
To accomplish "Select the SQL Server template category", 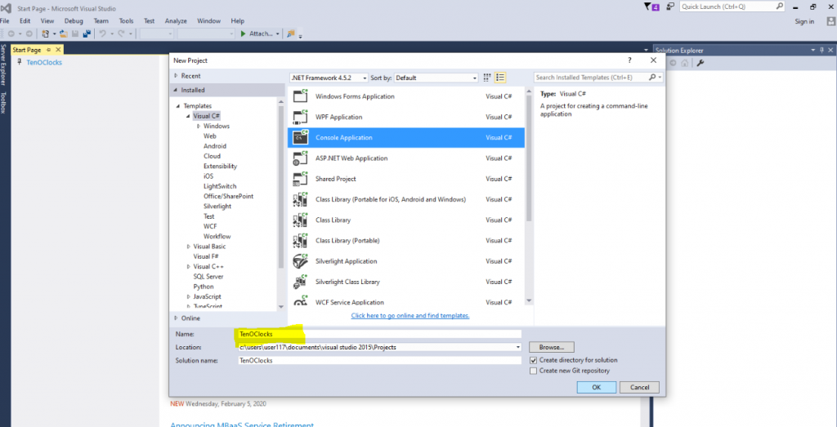I will (x=208, y=277).
